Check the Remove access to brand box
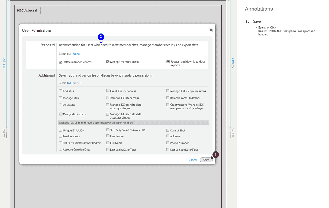The image size is (329, 208). [168, 98]
